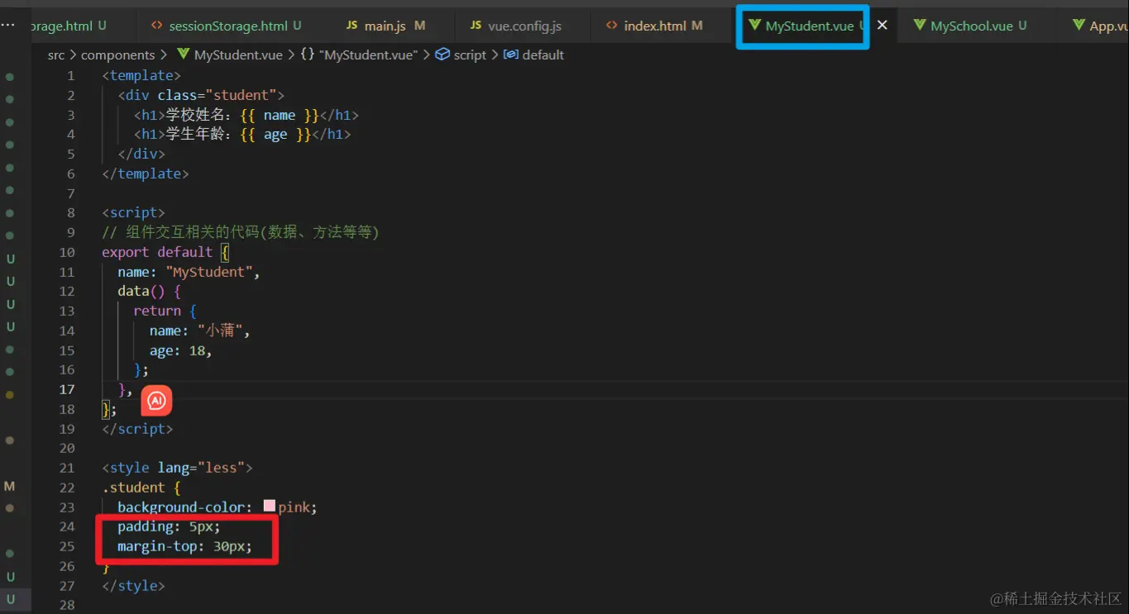The height and width of the screenshot is (614, 1129).
Task: Open the components breadcrumb dropdown
Action: [x=117, y=55]
